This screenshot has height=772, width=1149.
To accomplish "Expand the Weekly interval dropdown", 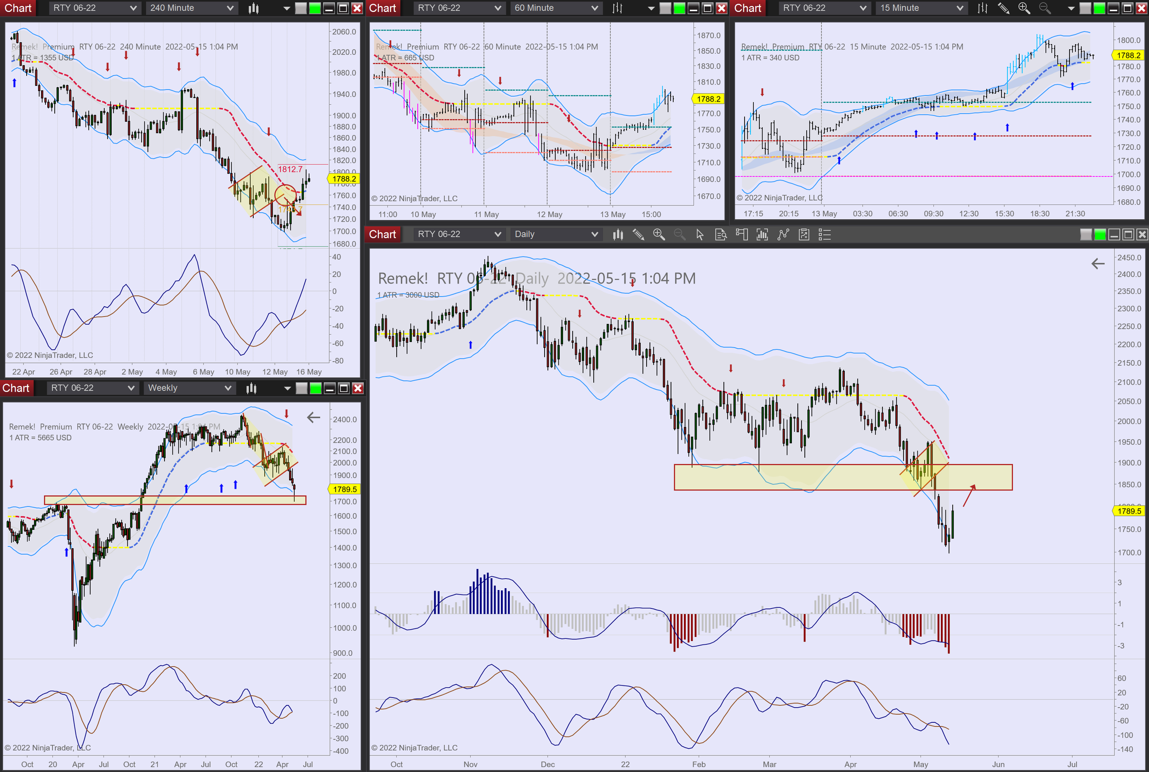I will (189, 388).
